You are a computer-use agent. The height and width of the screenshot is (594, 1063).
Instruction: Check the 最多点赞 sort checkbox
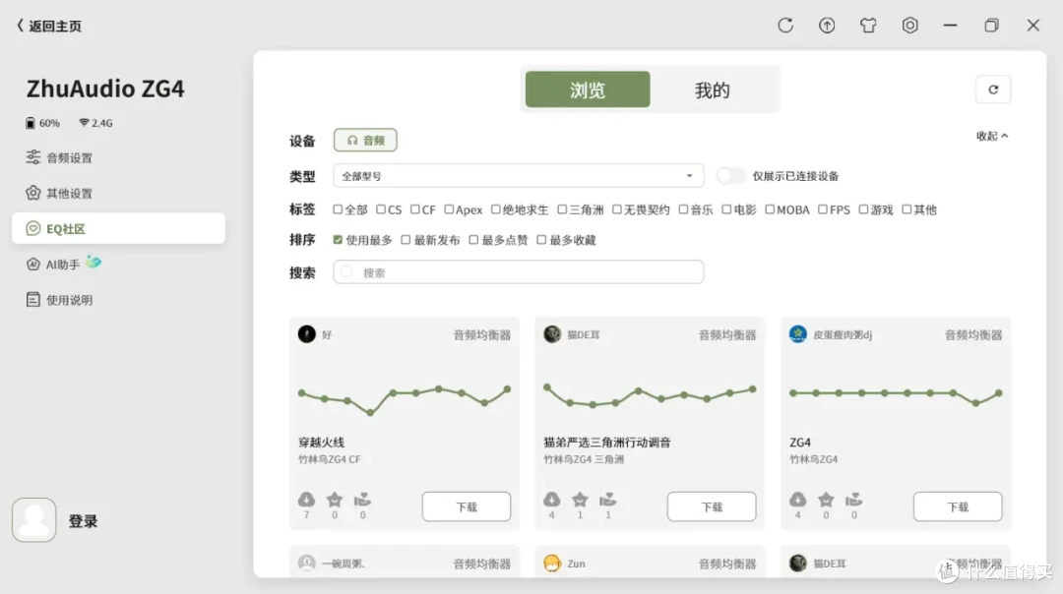pos(473,240)
